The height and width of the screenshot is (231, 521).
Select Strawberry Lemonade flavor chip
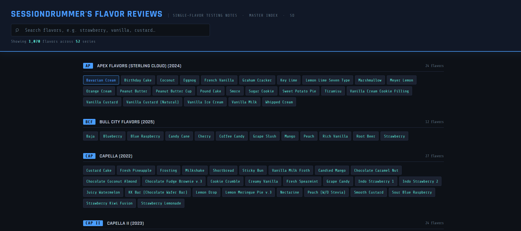tap(161, 203)
